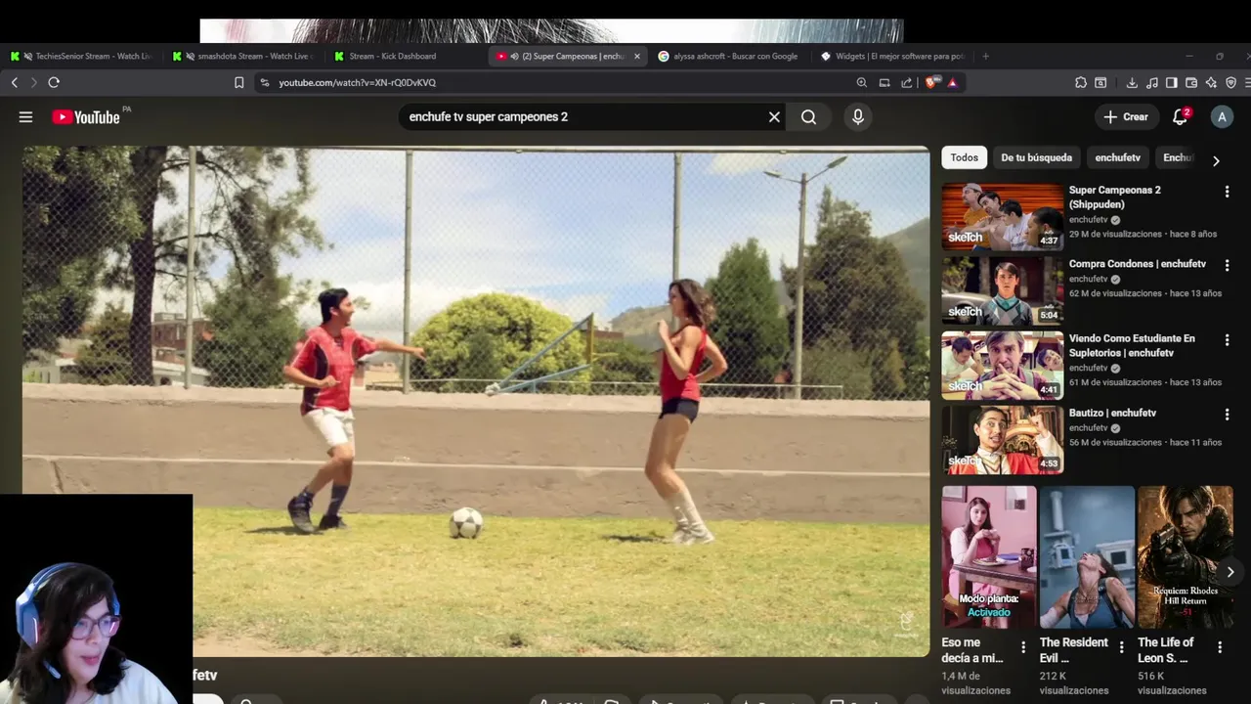Select the De tu búsqueda chip
The height and width of the screenshot is (704, 1251).
coord(1036,157)
